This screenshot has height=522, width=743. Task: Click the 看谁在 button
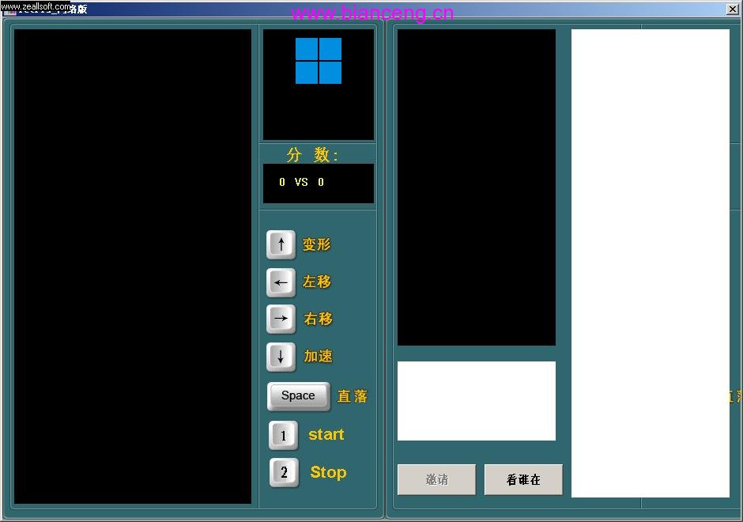coord(523,479)
